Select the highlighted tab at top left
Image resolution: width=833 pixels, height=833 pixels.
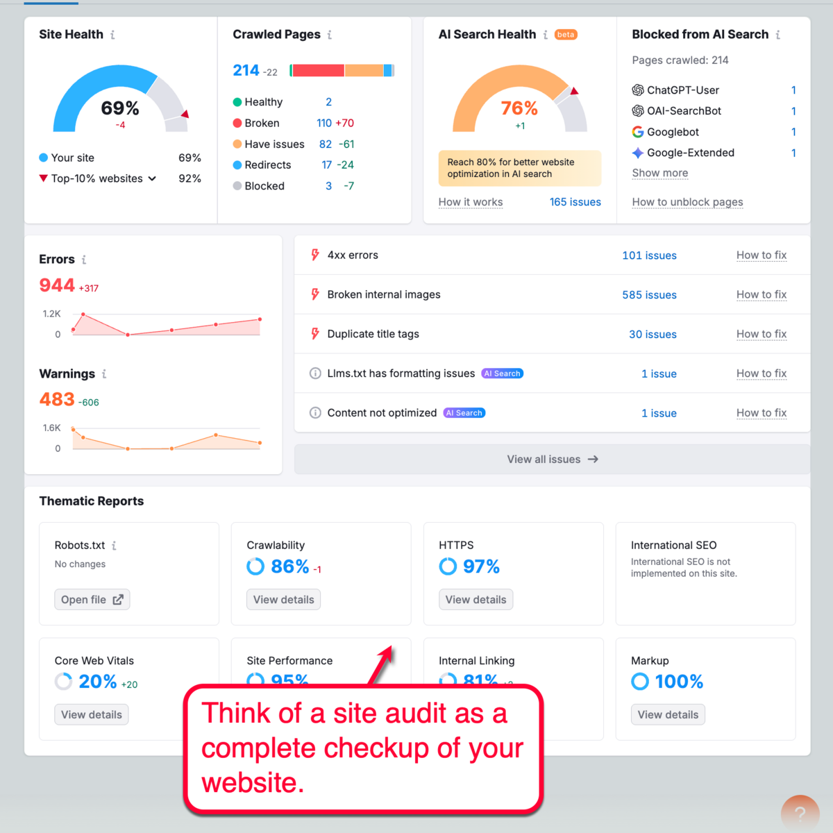coord(50,2)
